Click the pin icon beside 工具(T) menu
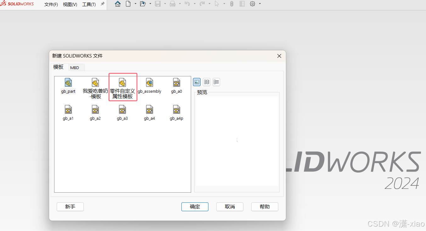The height and width of the screenshot is (231, 426). click(x=102, y=4)
